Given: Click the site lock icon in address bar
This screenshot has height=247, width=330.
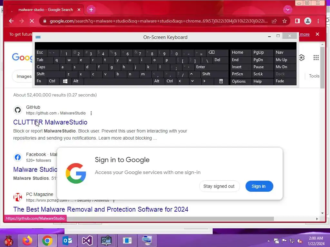Looking at the screenshot, I should [44, 21].
